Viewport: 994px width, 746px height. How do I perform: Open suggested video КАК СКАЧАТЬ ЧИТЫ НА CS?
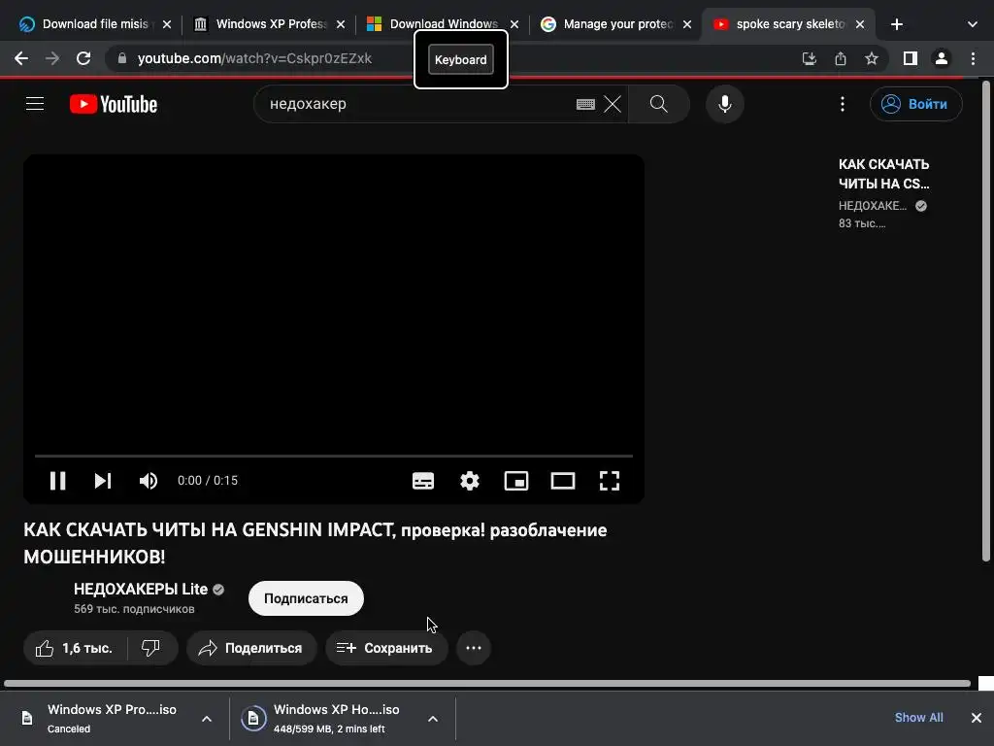pyautogui.click(x=883, y=174)
